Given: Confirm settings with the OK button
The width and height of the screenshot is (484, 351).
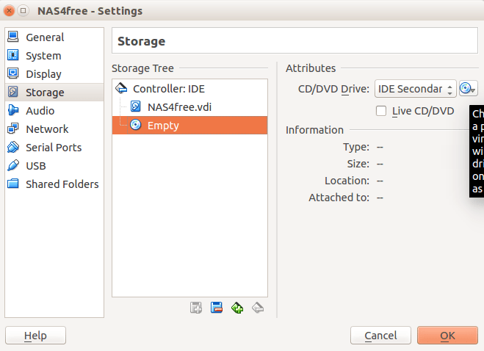Looking at the screenshot, I should 447,336.
